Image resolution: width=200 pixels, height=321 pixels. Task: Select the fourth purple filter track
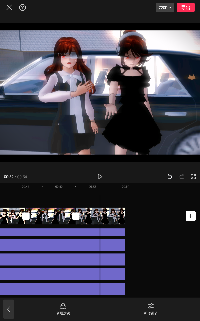tap(63, 274)
